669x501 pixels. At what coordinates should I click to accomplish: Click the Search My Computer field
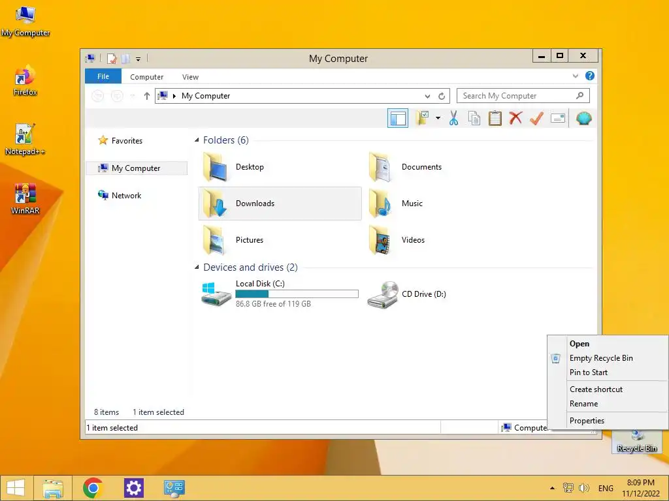click(523, 96)
